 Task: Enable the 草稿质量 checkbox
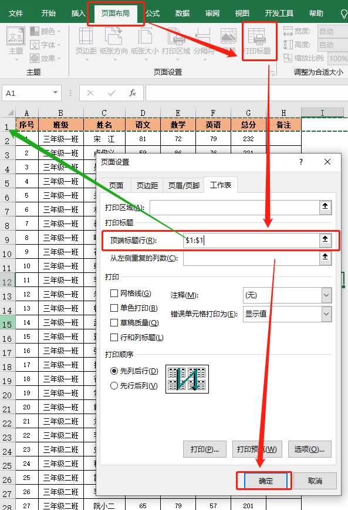coord(114,323)
